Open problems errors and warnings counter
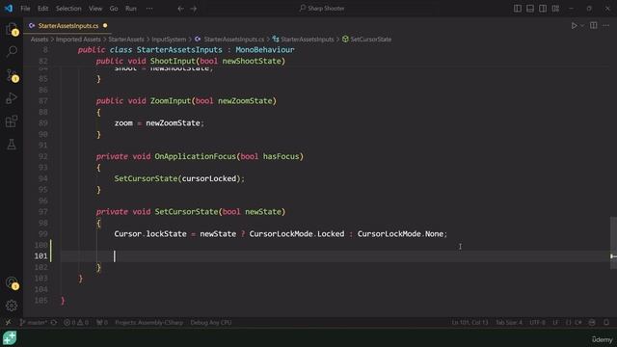This screenshot has height=347, width=617. pyautogui.click(x=76, y=323)
